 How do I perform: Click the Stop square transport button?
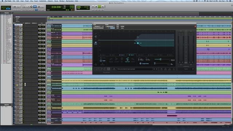tap(96, 7)
